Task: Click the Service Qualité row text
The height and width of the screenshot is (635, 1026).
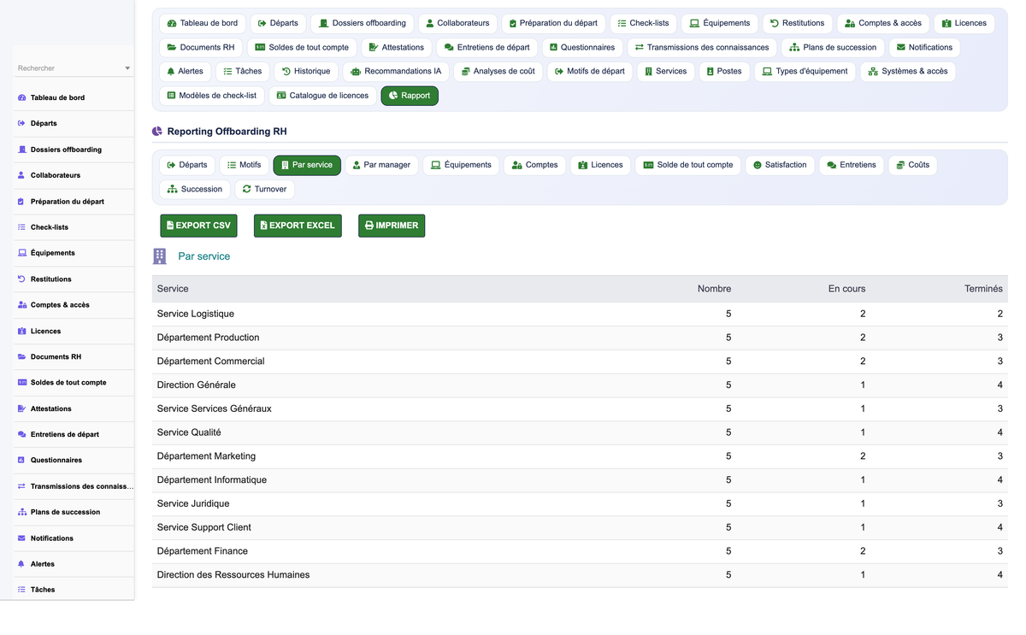Action: coord(189,432)
